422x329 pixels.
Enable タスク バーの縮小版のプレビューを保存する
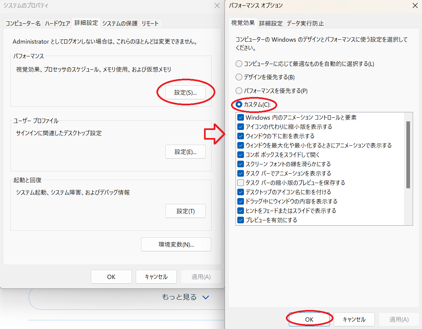[x=241, y=183]
